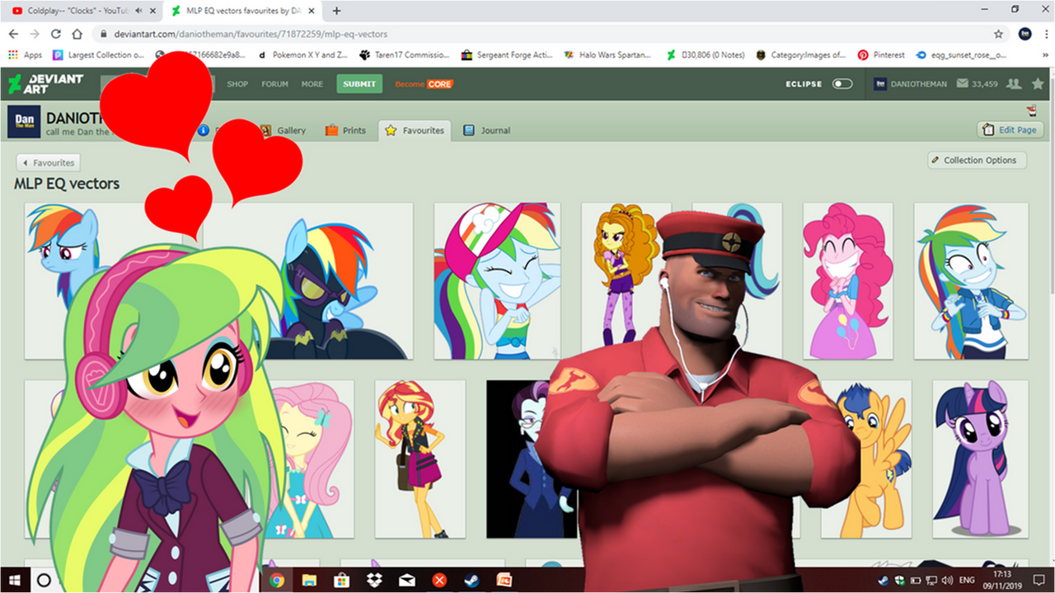Click the Chrome taskbar icon
The height and width of the screenshot is (593, 1055).
pyautogui.click(x=277, y=581)
